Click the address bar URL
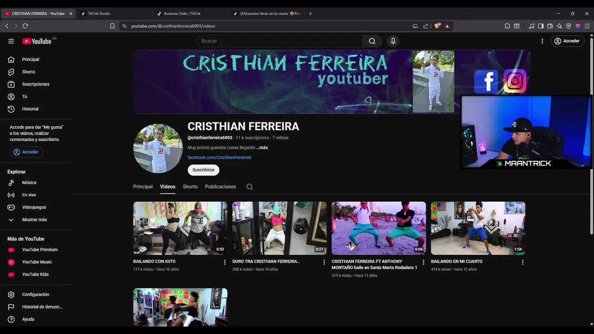The width and height of the screenshot is (594, 334). pyautogui.click(x=173, y=26)
